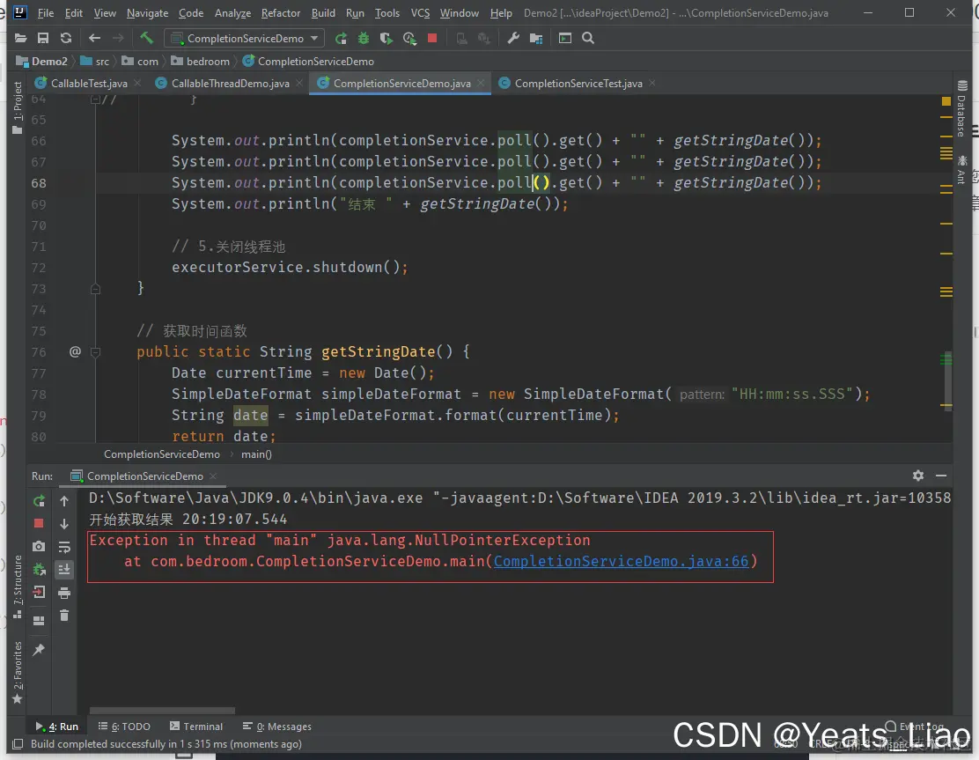Click the Run Anything window icon
This screenshot has height=760, width=979.
(565, 38)
